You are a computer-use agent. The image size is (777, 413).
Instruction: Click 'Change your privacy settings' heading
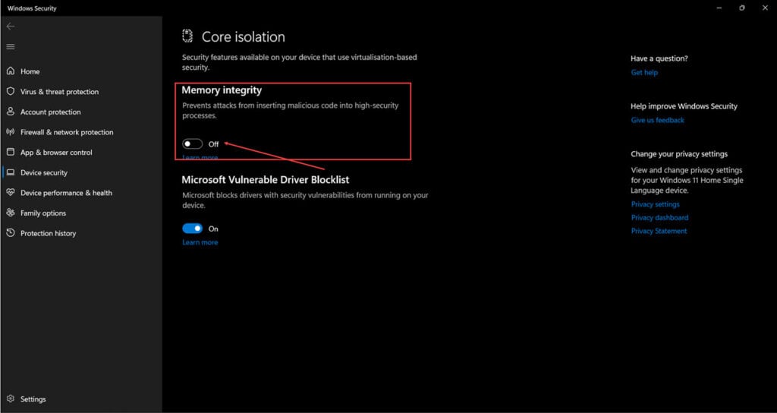coord(679,154)
